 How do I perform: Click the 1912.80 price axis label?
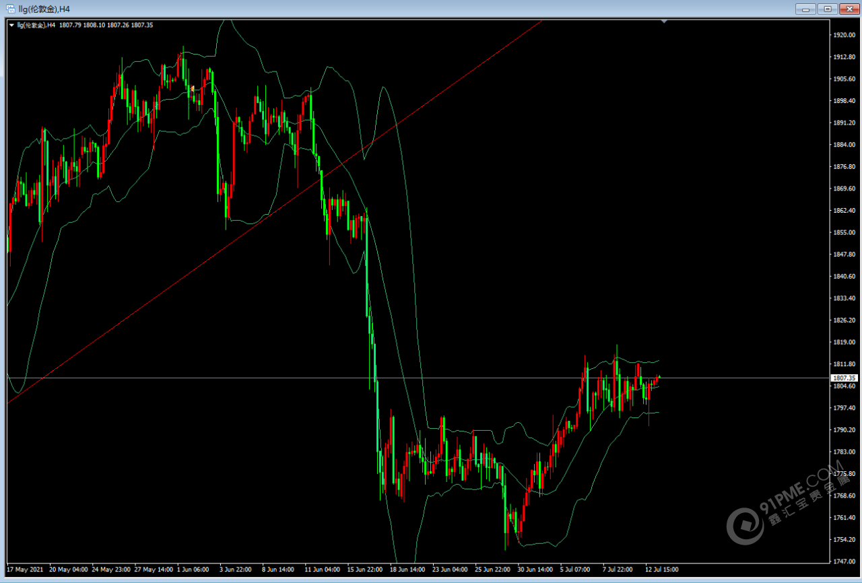point(844,57)
